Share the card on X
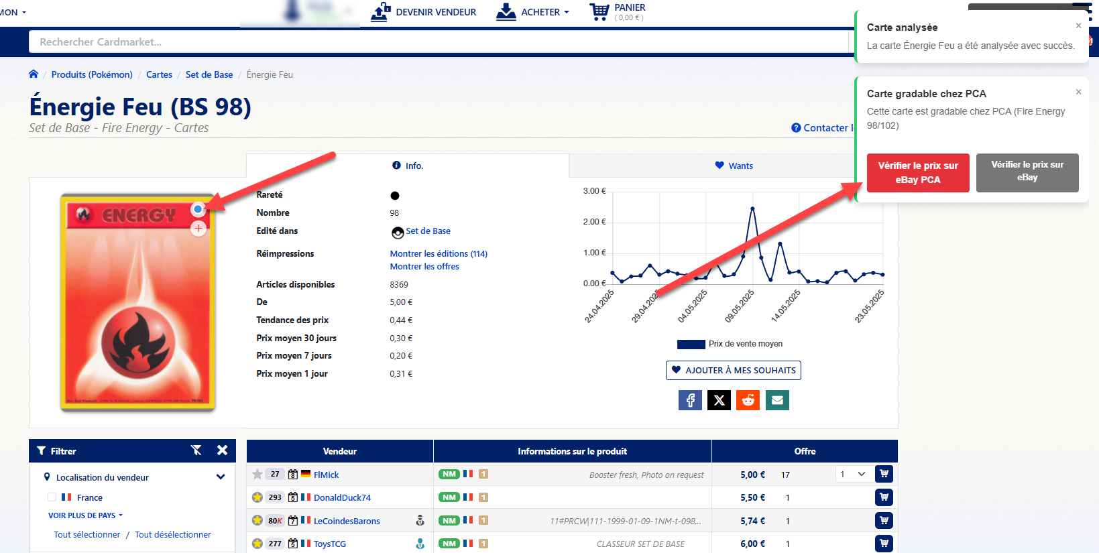 click(x=719, y=400)
